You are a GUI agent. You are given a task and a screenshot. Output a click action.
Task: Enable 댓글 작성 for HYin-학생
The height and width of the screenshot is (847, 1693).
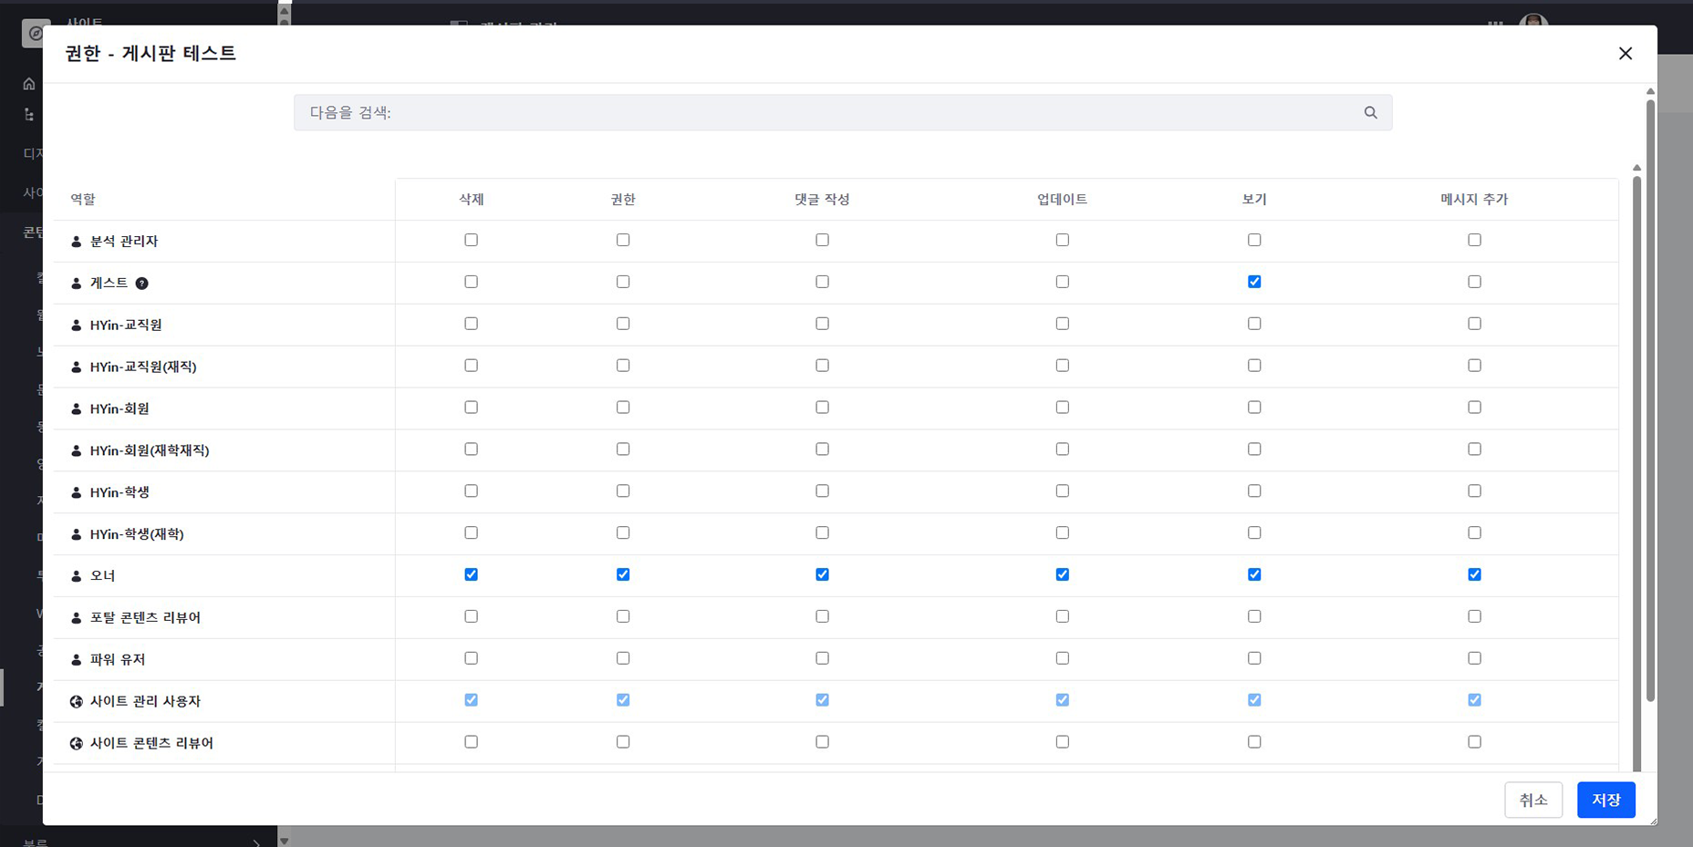[822, 491]
